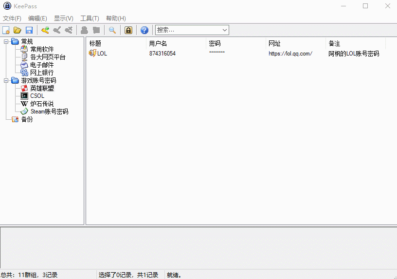The height and width of the screenshot is (279, 397).
Task: Select the 英雄联盟 group
Action: point(42,88)
